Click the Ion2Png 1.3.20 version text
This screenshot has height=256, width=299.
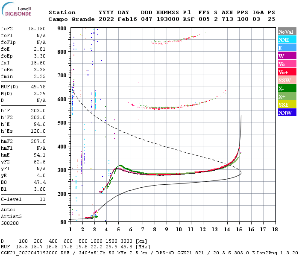tap(277, 253)
